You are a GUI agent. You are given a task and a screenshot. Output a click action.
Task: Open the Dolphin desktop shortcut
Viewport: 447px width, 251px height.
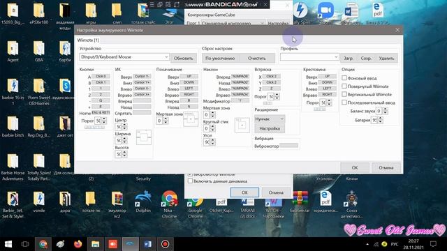pyautogui.click(x=143, y=201)
